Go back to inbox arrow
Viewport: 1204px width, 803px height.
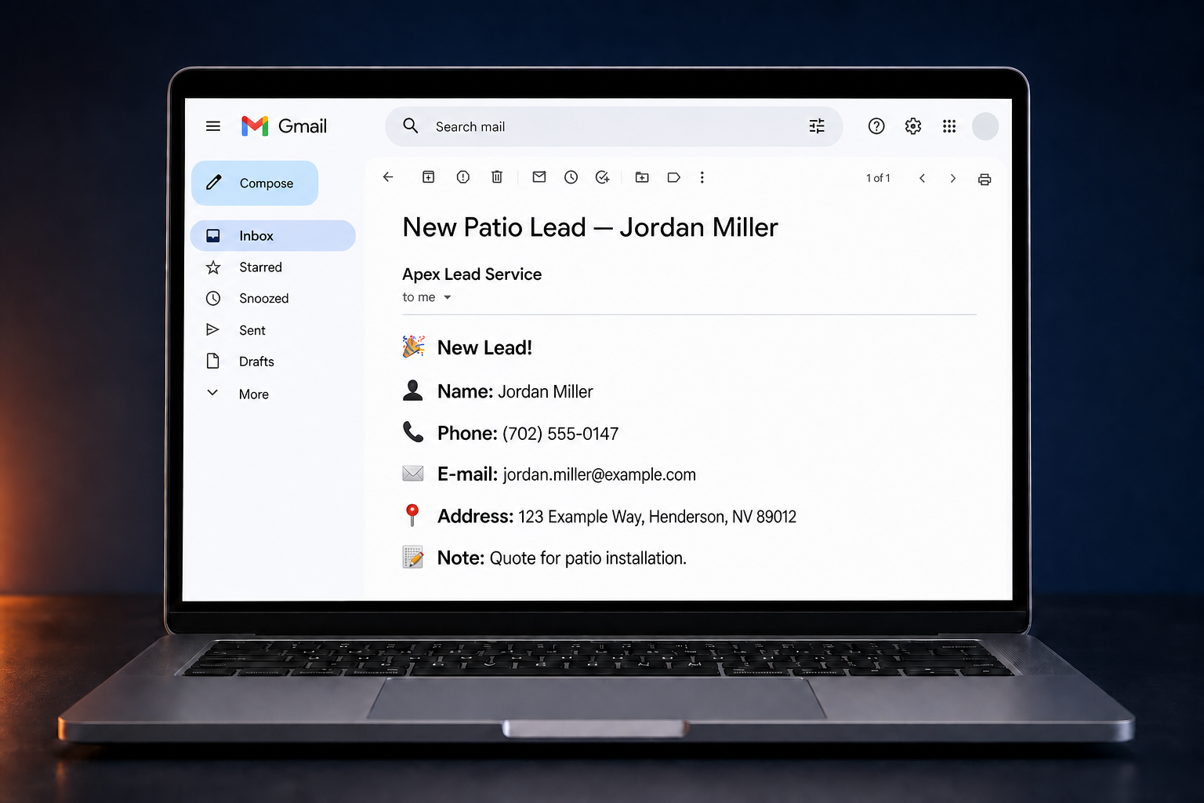pyautogui.click(x=388, y=177)
